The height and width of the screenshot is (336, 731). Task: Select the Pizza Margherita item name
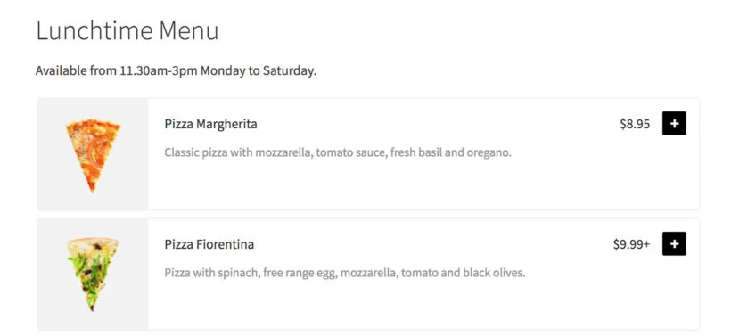[x=210, y=125]
